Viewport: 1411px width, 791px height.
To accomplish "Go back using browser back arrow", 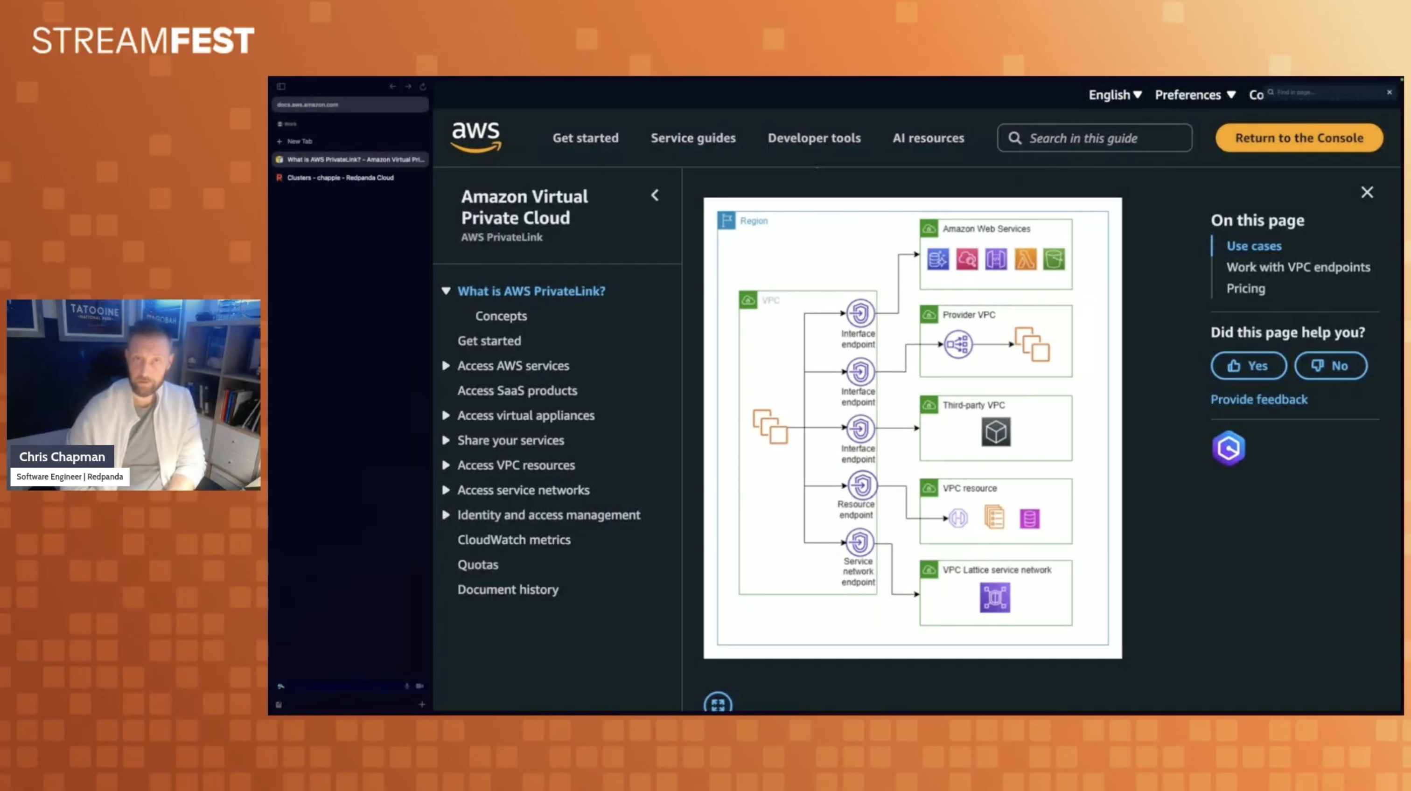I will tap(392, 86).
